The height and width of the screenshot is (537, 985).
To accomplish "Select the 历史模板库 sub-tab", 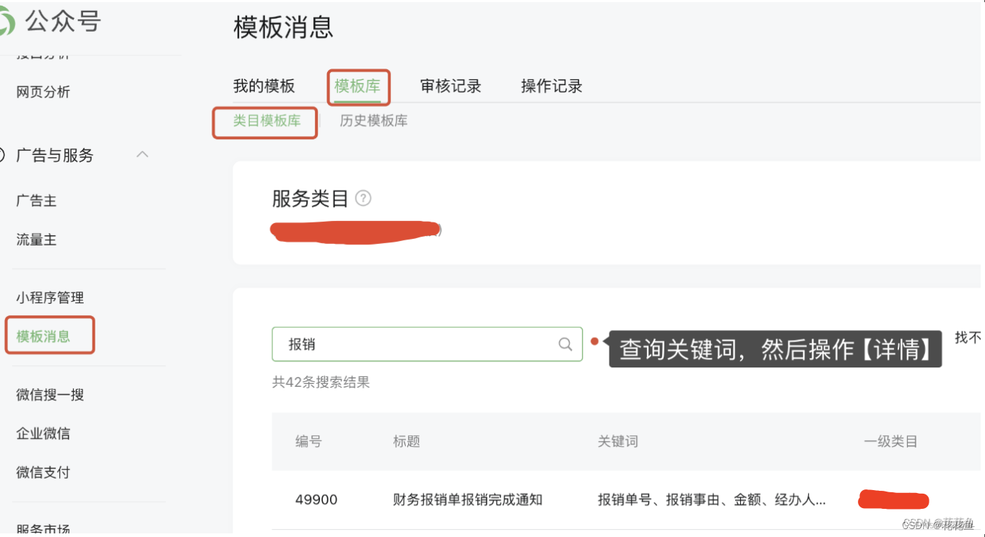I will [x=373, y=121].
